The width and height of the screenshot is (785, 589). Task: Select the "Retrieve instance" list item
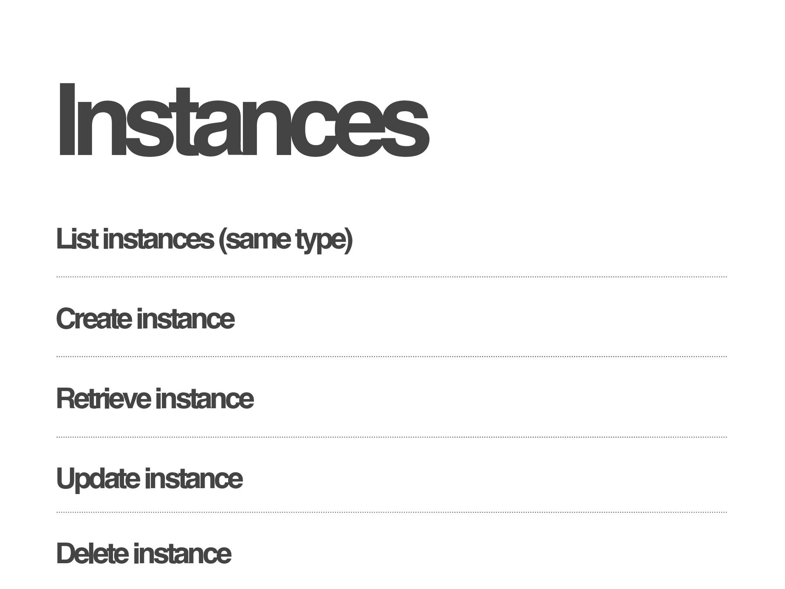pos(155,399)
